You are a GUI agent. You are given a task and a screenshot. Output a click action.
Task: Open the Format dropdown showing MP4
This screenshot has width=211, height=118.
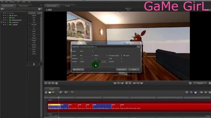tap(86, 55)
